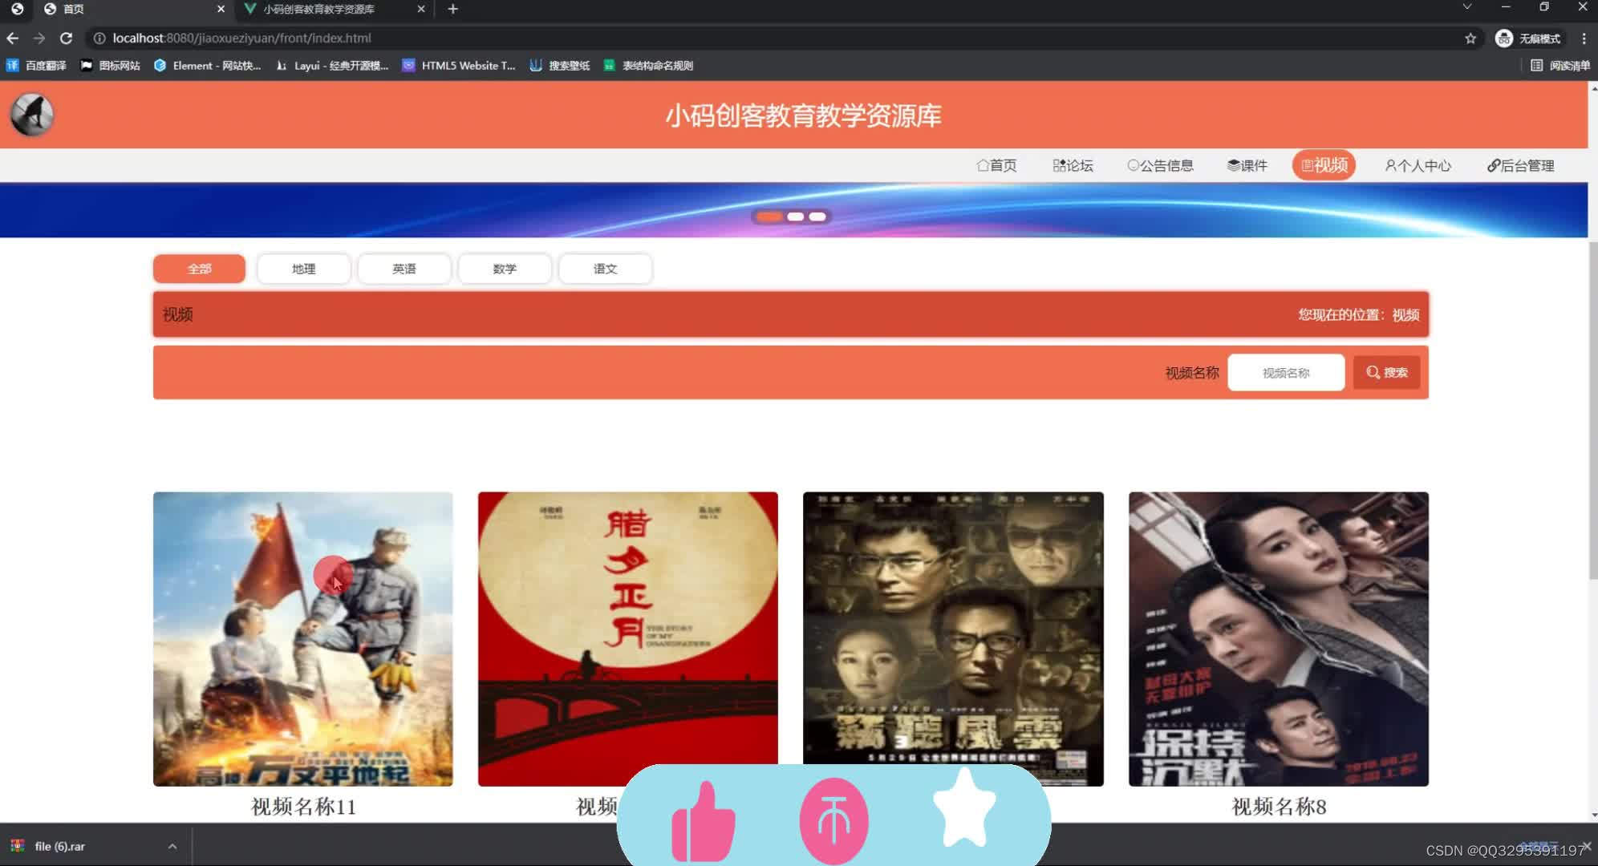Open the 首页 navigation item
Viewport: 1598px width, 866px height.
coord(996,165)
